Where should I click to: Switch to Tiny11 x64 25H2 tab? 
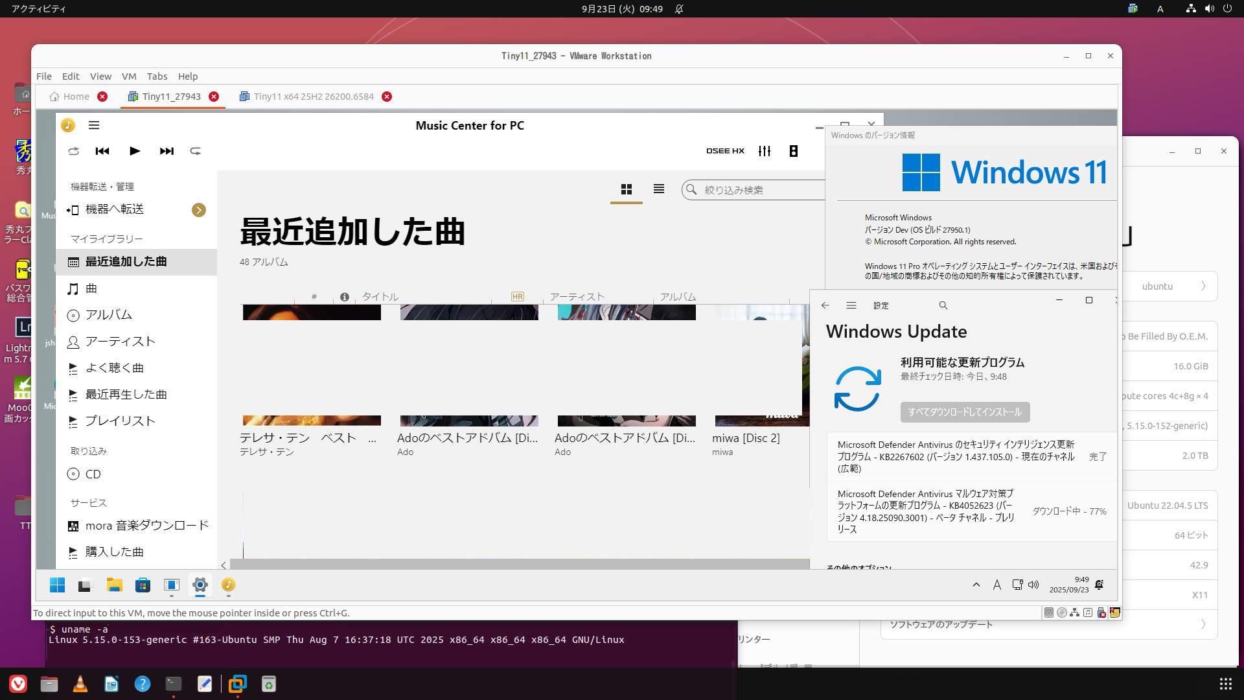(314, 97)
